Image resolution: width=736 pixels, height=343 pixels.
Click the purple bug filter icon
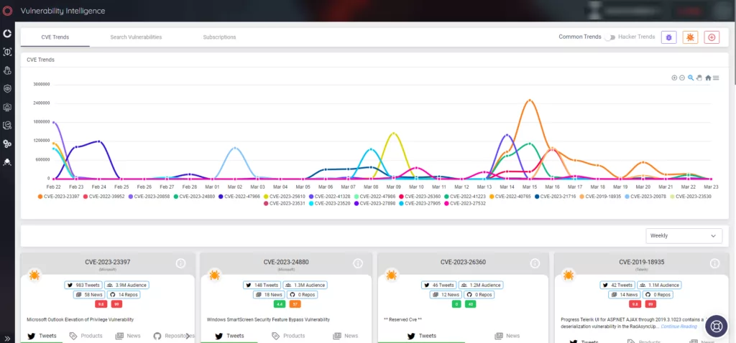pyautogui.click(x=669, y=37)
